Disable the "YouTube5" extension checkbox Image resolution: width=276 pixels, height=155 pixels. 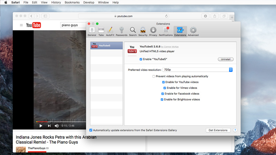[141, 59]
